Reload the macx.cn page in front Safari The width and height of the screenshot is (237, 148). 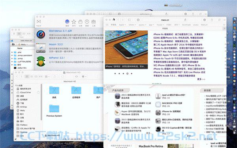point(185,20)
